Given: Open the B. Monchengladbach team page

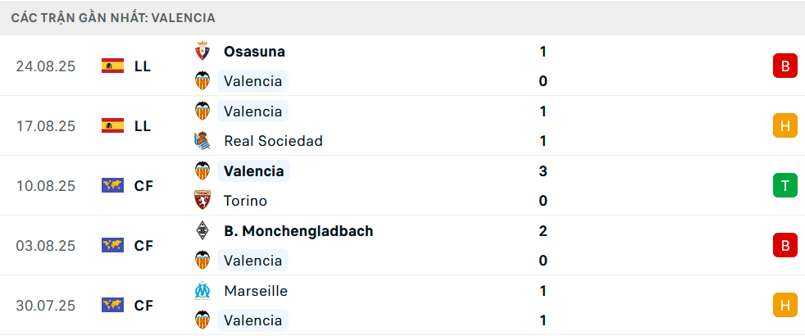Looking at the screenshot, I should coord(298,231).
